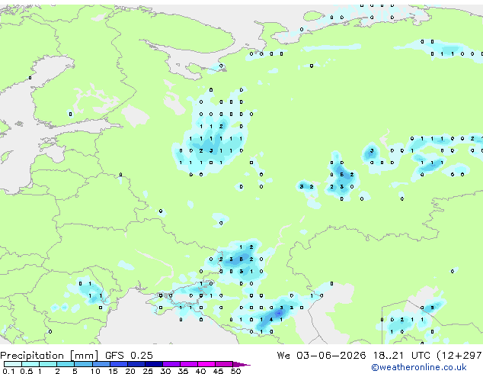Viewport: 483px width, 374px height.
Task: Click legend swatch between 10 and 15
Action: tap(101, 364)
